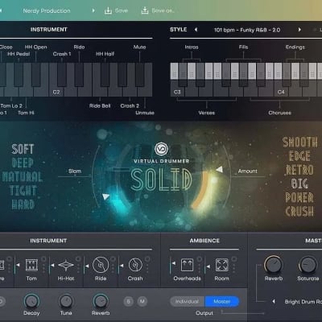This screenshot has width=322, height=322.
Task: Click the Save as download icon
Action: [145, 10]
